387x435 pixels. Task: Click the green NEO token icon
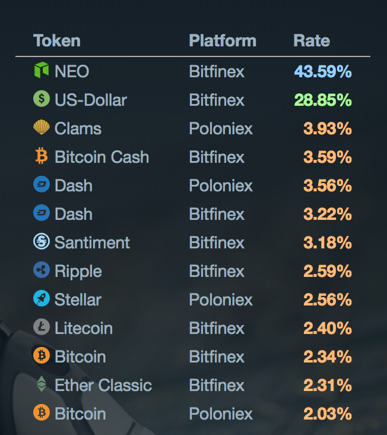point(41,71)
